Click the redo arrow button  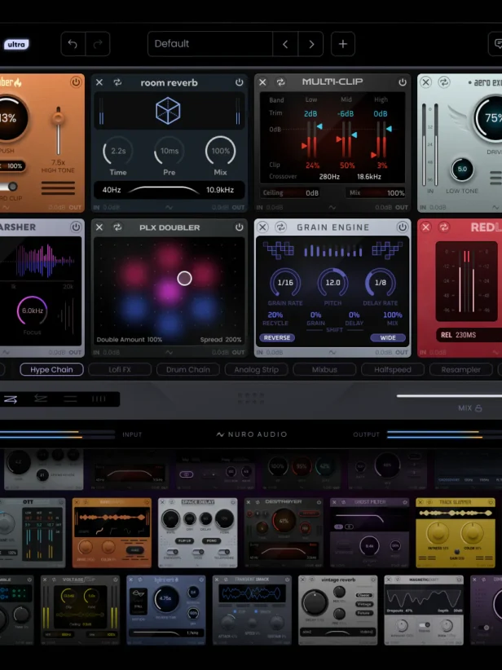point(98,44)
